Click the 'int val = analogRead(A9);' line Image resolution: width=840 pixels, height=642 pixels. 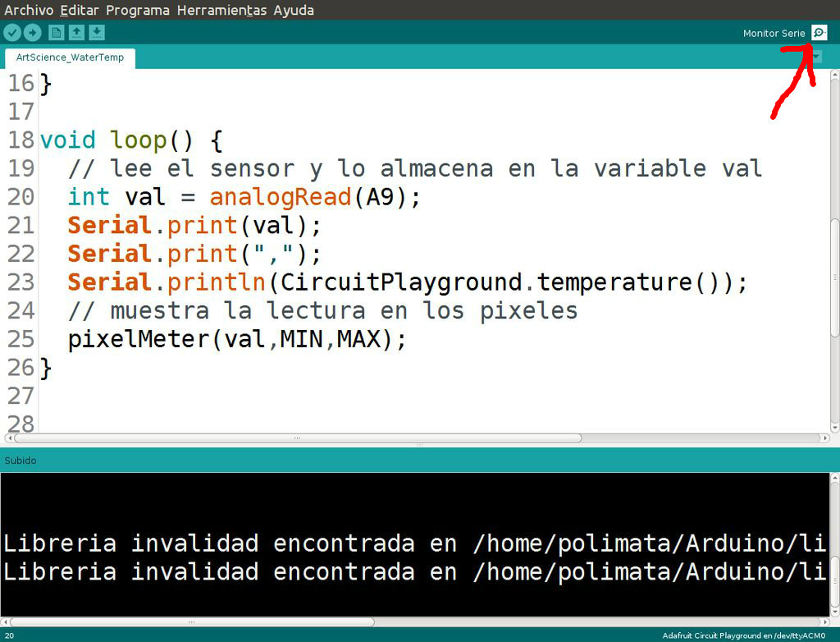pos(244,197)
